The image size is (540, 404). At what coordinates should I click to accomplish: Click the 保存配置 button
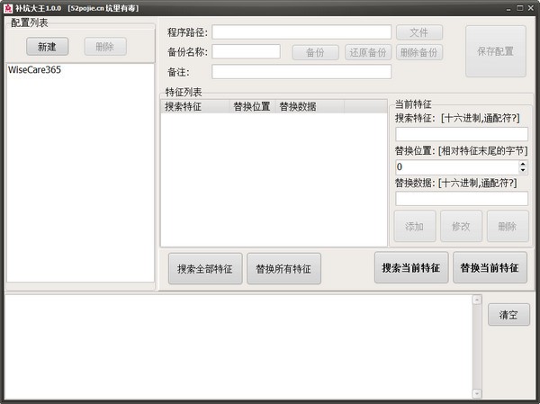point(496,51)
